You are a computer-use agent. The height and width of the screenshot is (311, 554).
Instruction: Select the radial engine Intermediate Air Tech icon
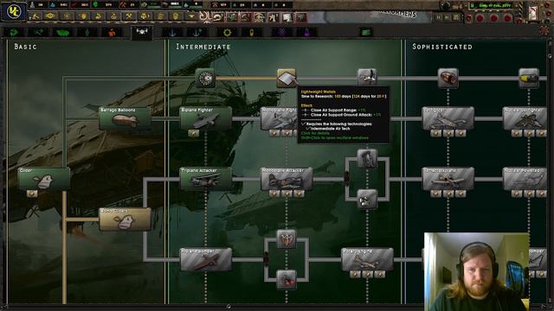click(x=206, y=79)
